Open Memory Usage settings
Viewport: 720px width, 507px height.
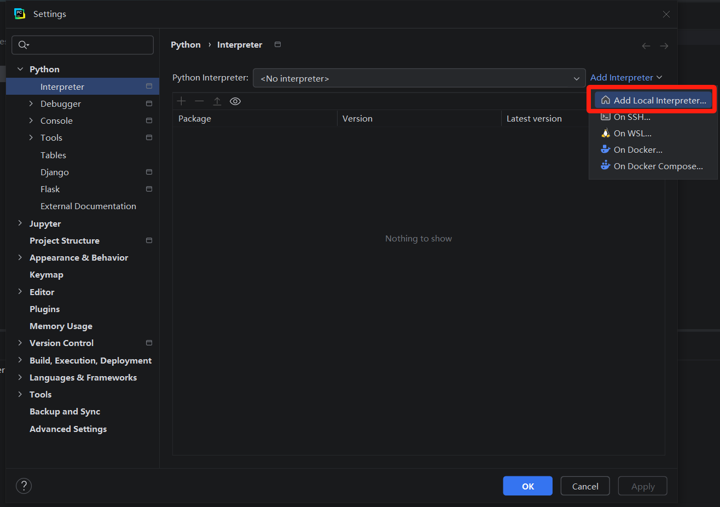coord(61,326)
